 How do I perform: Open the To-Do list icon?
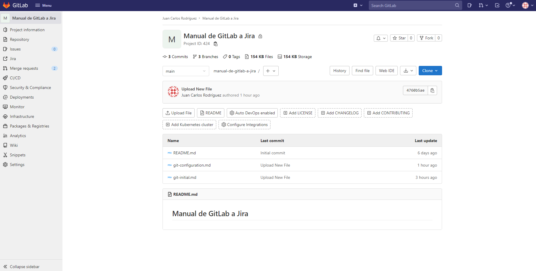(497, 5)
